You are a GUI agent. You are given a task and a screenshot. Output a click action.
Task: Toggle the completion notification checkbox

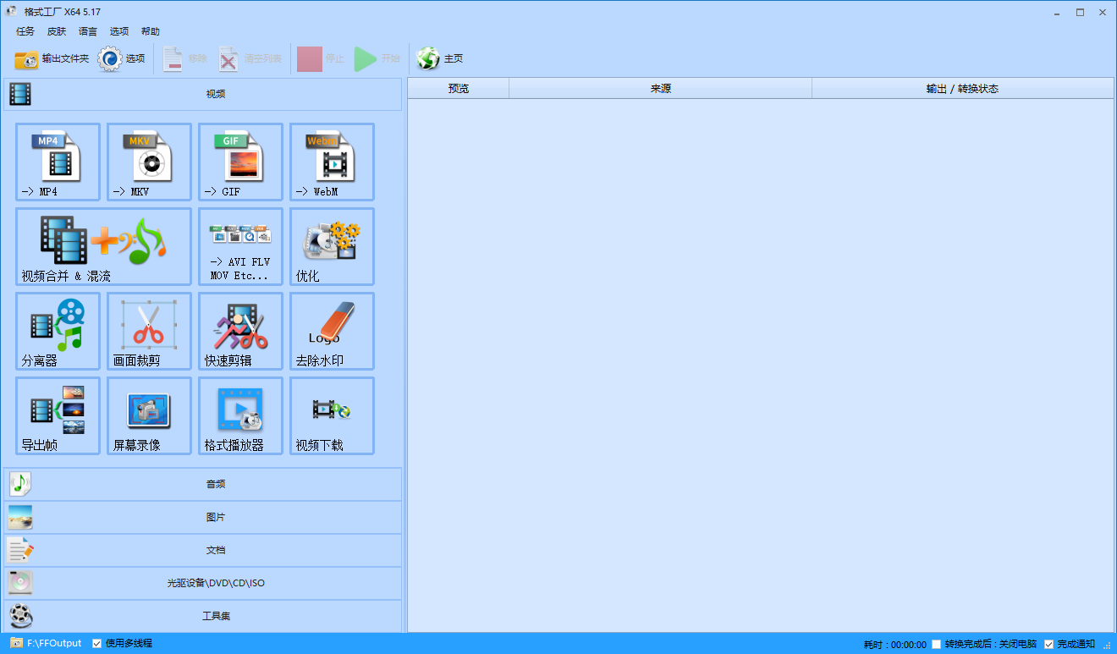click(x=1049, y=645)
